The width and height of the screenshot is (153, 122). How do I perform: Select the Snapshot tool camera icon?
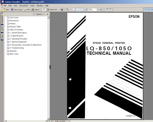pyautogui.click(x=62, y=10)
